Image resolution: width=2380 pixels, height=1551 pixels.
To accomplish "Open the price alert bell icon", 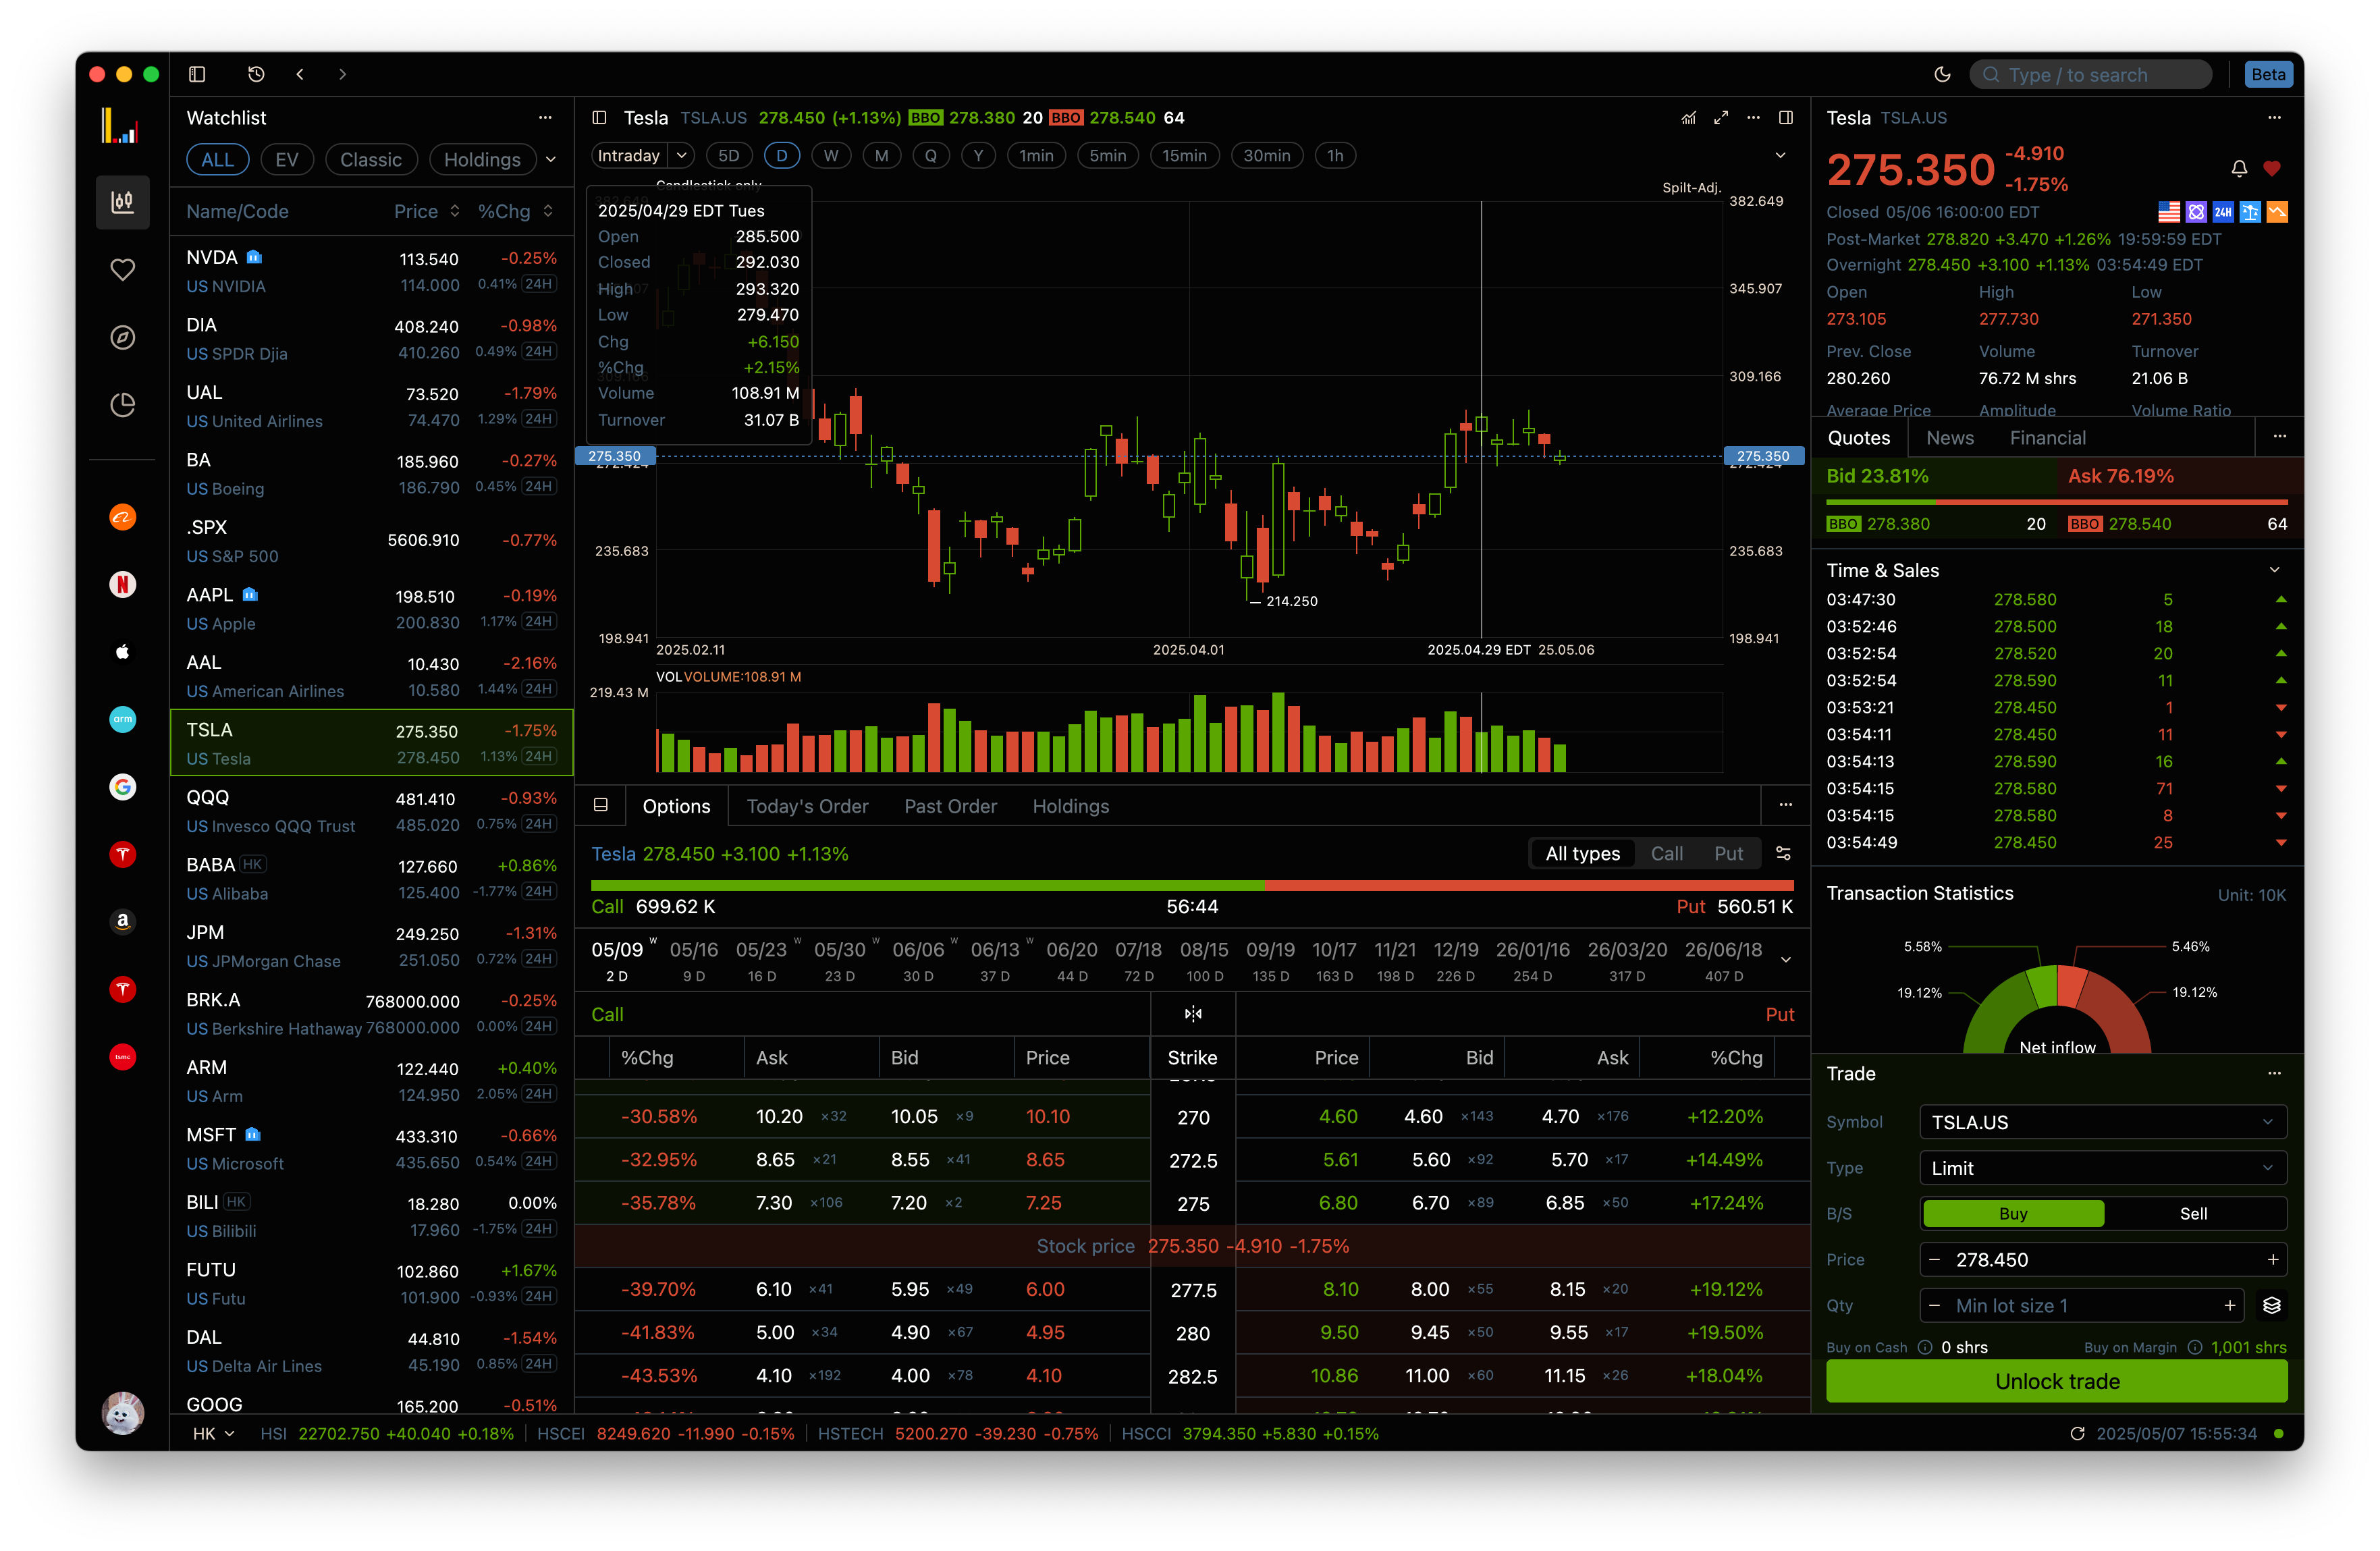I will point(2239,168).
